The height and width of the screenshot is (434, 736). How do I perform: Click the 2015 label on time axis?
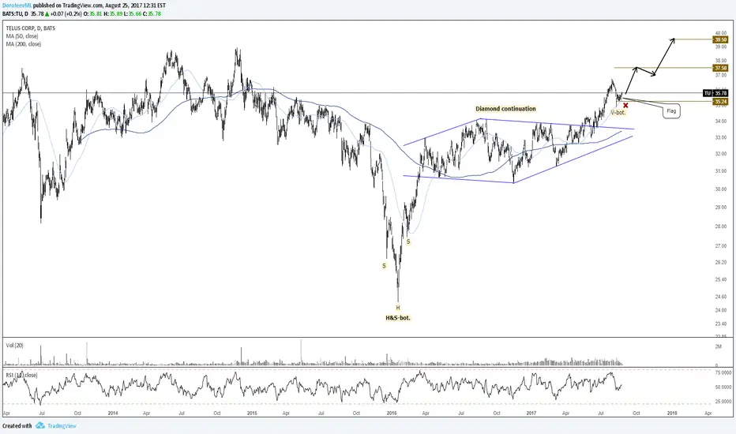click(252, 413)
